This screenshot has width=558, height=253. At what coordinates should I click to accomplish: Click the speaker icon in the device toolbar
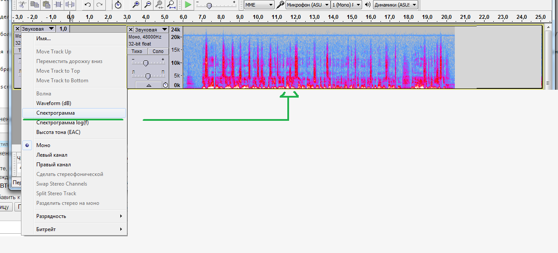[368, 5]
